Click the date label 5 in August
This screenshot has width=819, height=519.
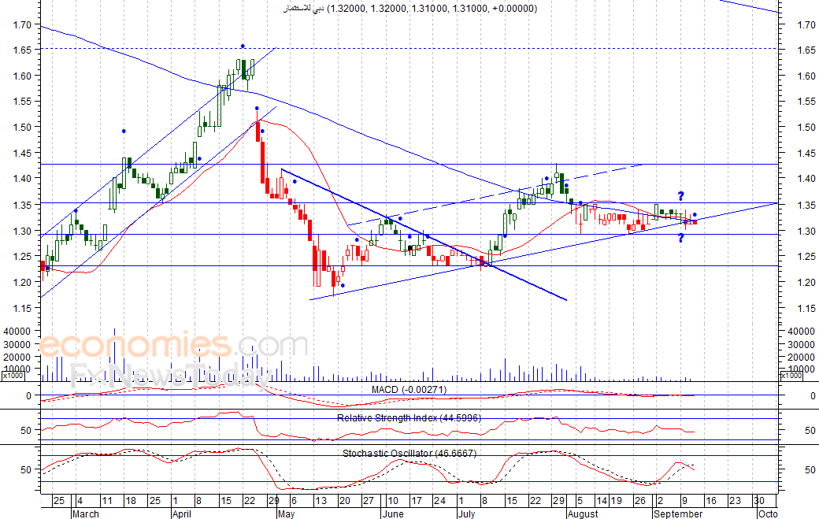pos(580,501)
